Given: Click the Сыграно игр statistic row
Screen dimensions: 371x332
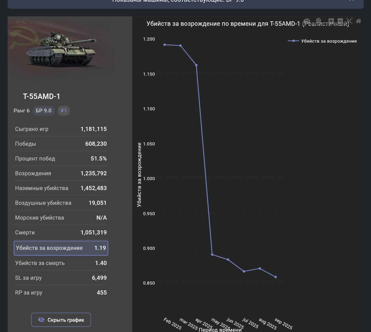Looking at the screenshot, I should tap(61, 129).
